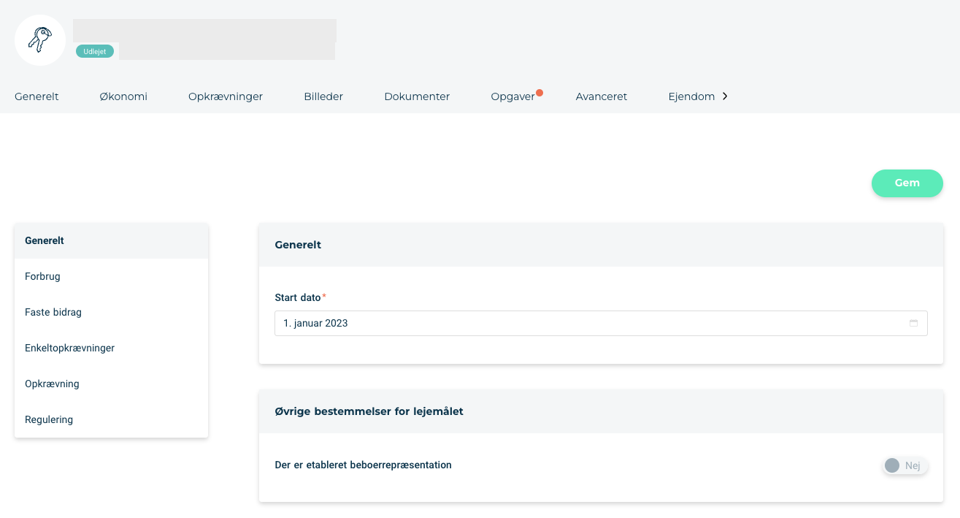The height and width of the screenshot is (518, 960).
Task: Click the Øvrige bestemmelser for lejemålet heading
Action: click(x=369, y=411)
